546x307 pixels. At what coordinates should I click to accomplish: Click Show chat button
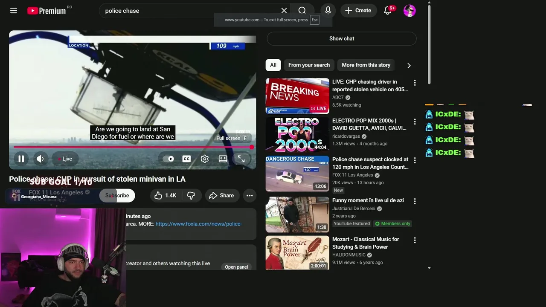pyautogui.click(x=342, y=38)
